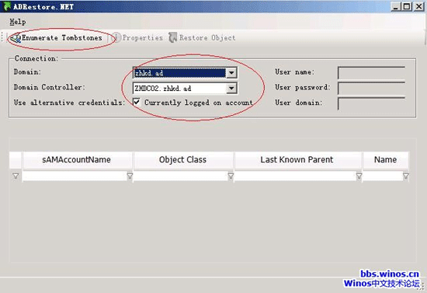This screenshot has width=427, height=293.
Task: Open Name column filter funnel icon
Action: tap(406, 176)
